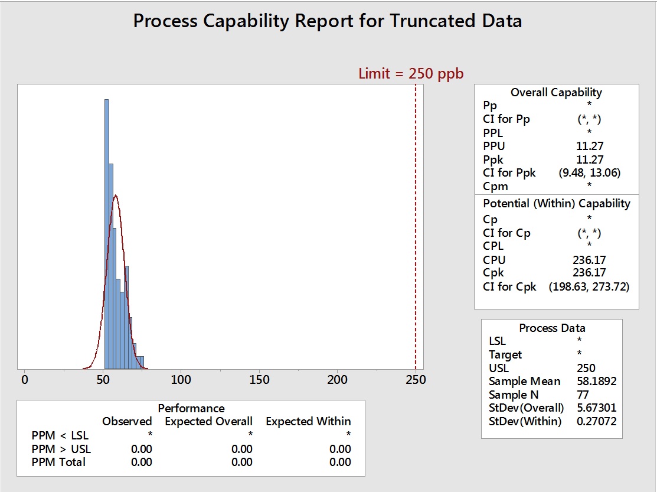Click the Process Data table heading
Screen dimensions: 657x492
552,328
